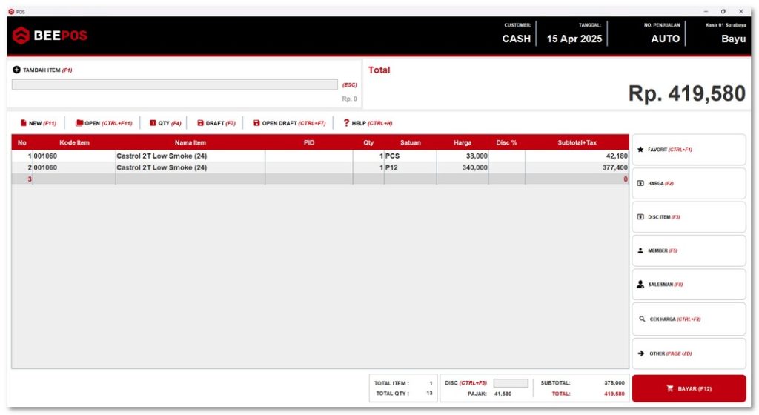This screenshot has width=759, height=415.
Task: Select the Member (F5) button
Action: 688,250
